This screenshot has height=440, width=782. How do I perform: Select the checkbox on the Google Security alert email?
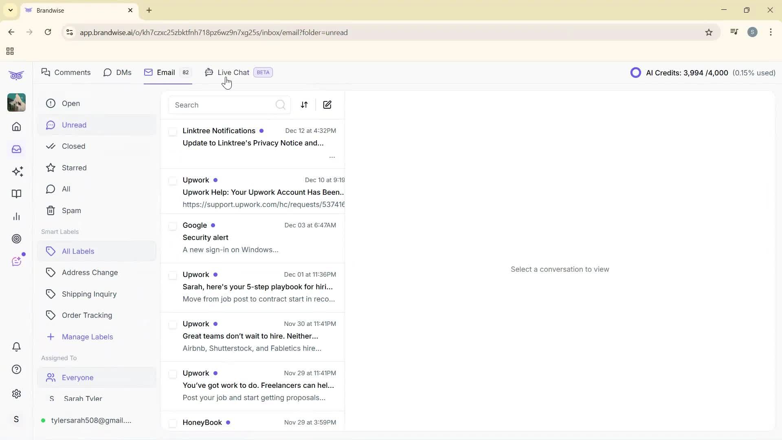point(173,227)
